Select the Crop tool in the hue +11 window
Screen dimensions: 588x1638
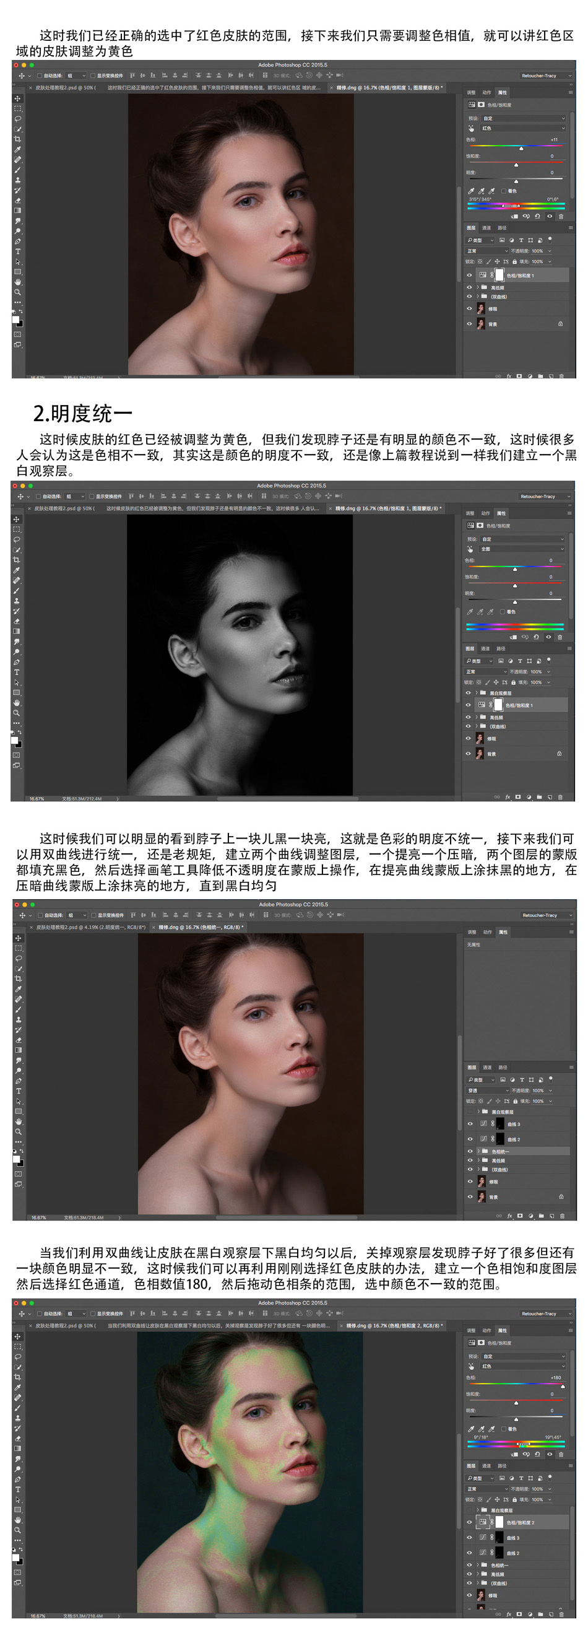[18, 139]
